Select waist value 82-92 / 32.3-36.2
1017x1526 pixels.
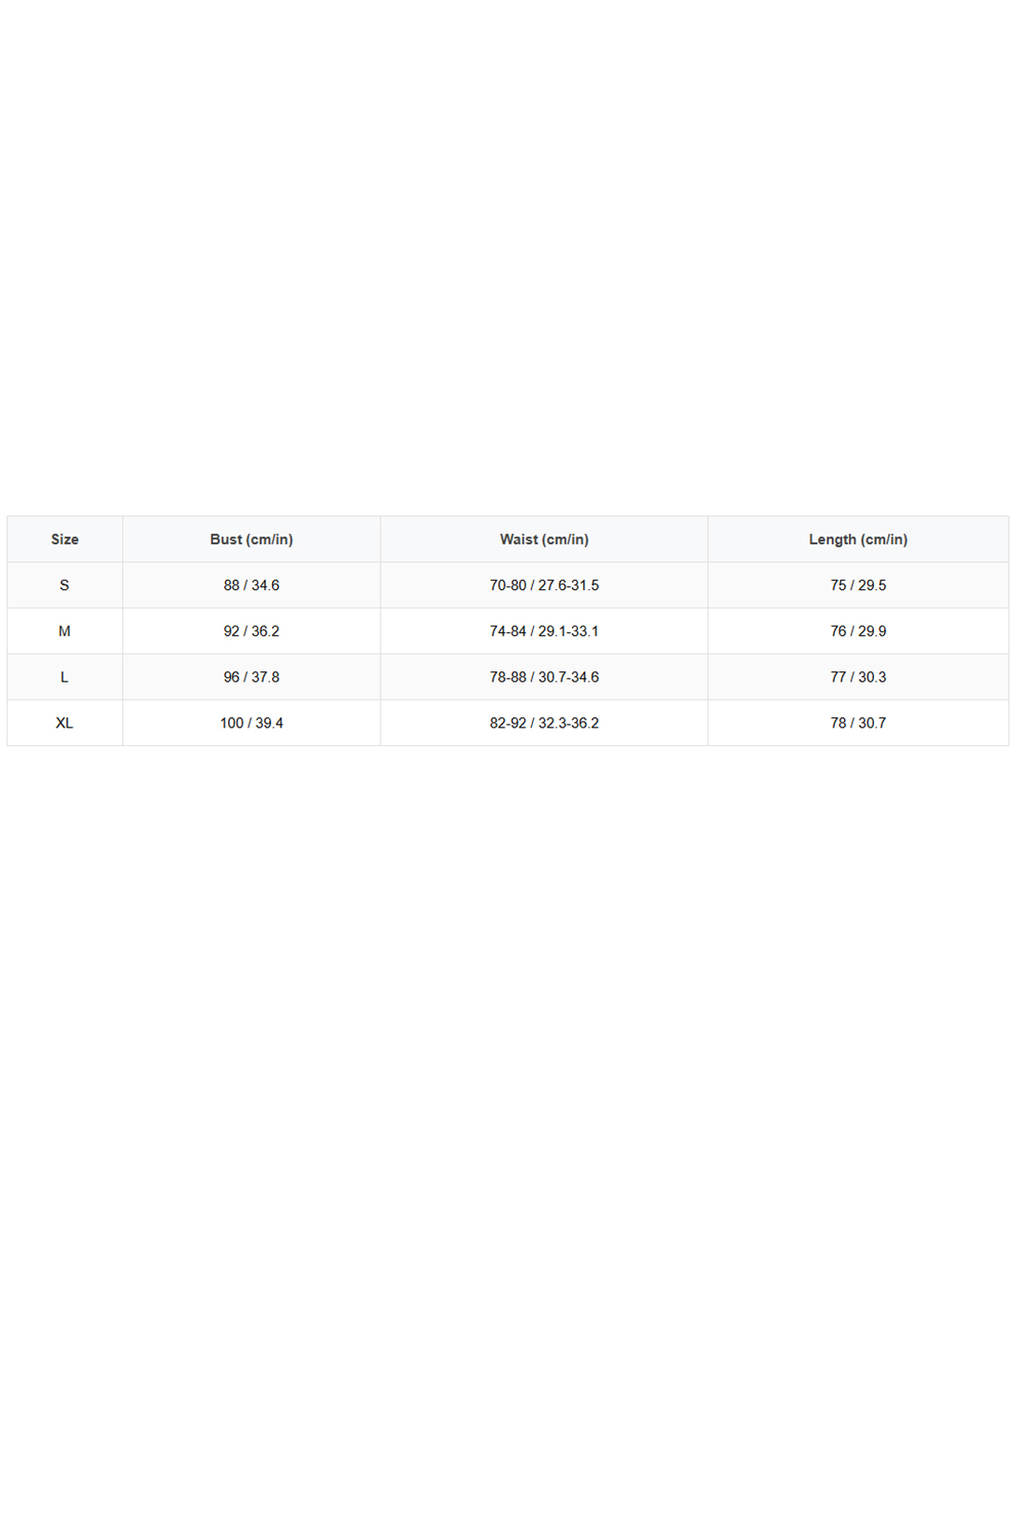pos(544,723)
